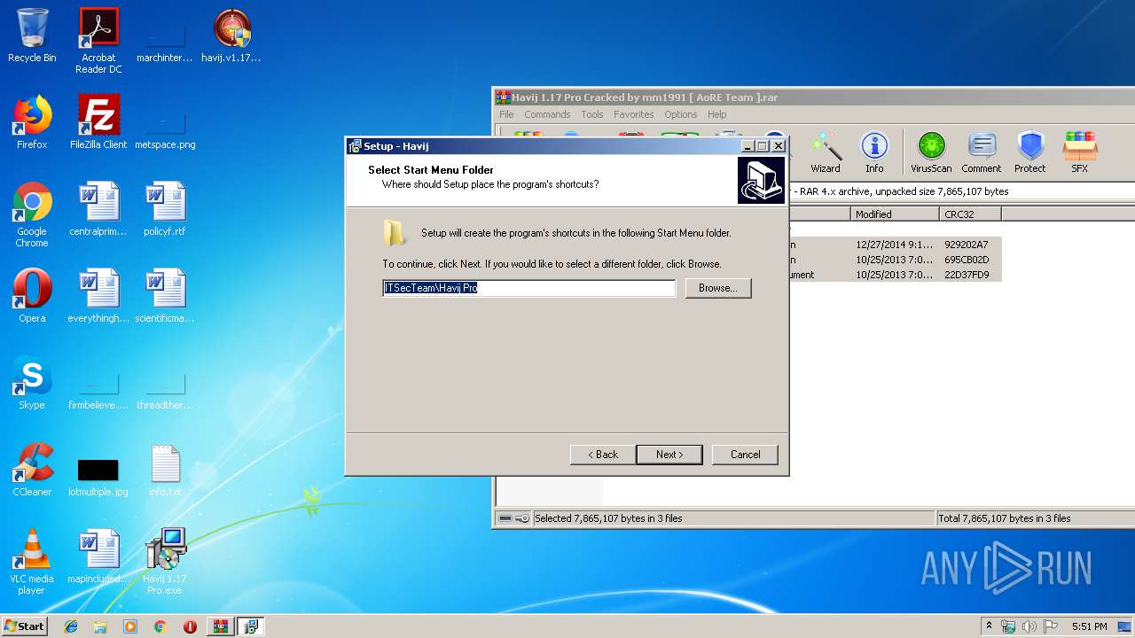This screenshot has height=638, width=1135.
Task: Convert archive to SFX
Action: pyautogui.click(x=1079, y=152)
